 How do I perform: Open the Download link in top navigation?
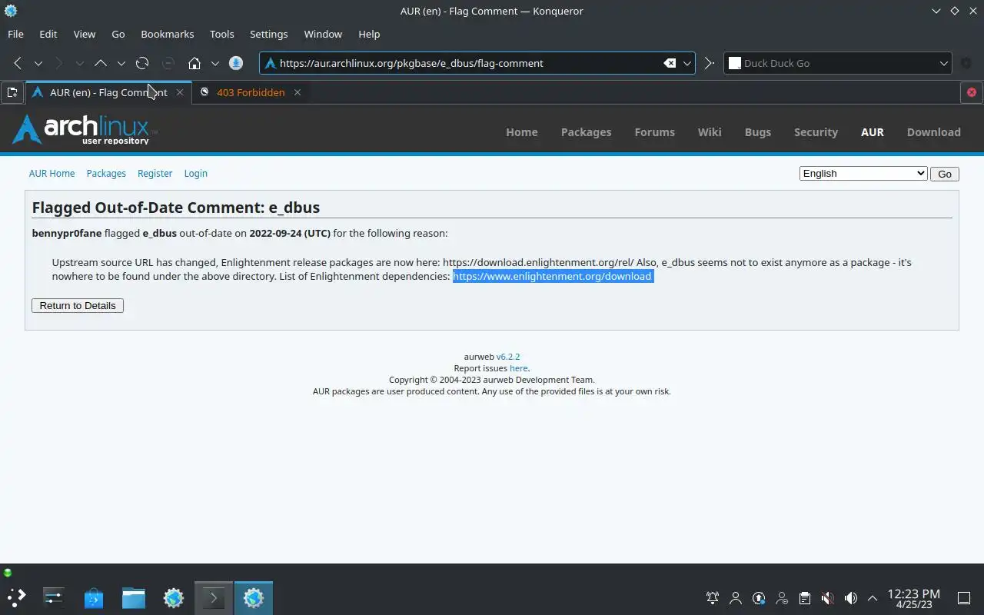click(934, 132)
